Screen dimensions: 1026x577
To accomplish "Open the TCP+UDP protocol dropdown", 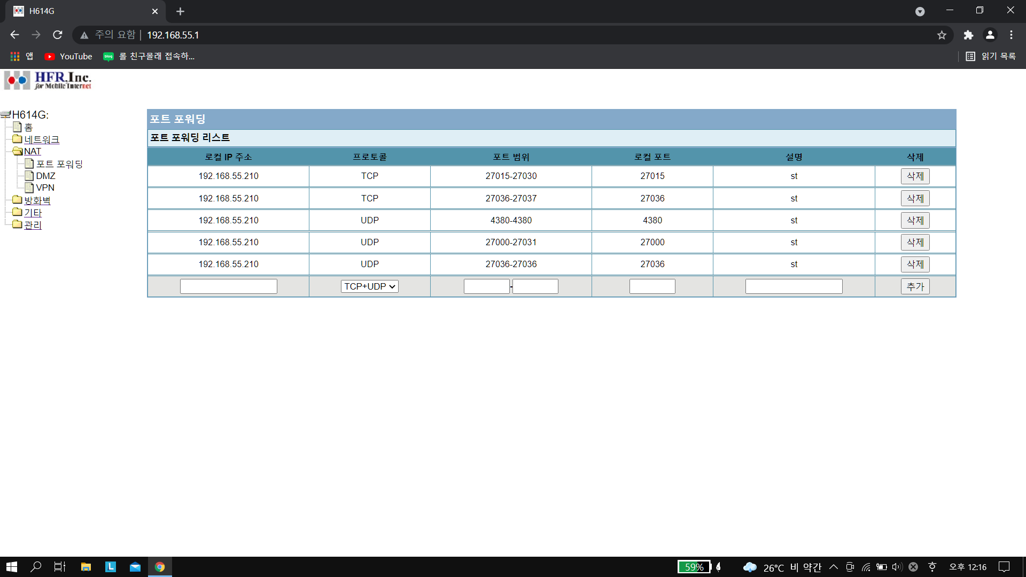I will click(x=369, y=286).
